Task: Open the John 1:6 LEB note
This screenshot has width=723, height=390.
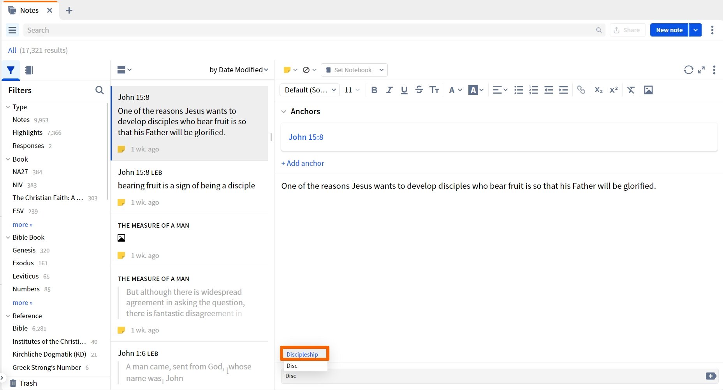Action: click(x=190, y=365)
